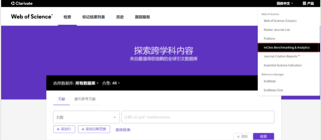Image resolution: width=321 pixels, height=140 pixels.
Task: Open 标记结果列表 tab
Action: pos(93,17)
